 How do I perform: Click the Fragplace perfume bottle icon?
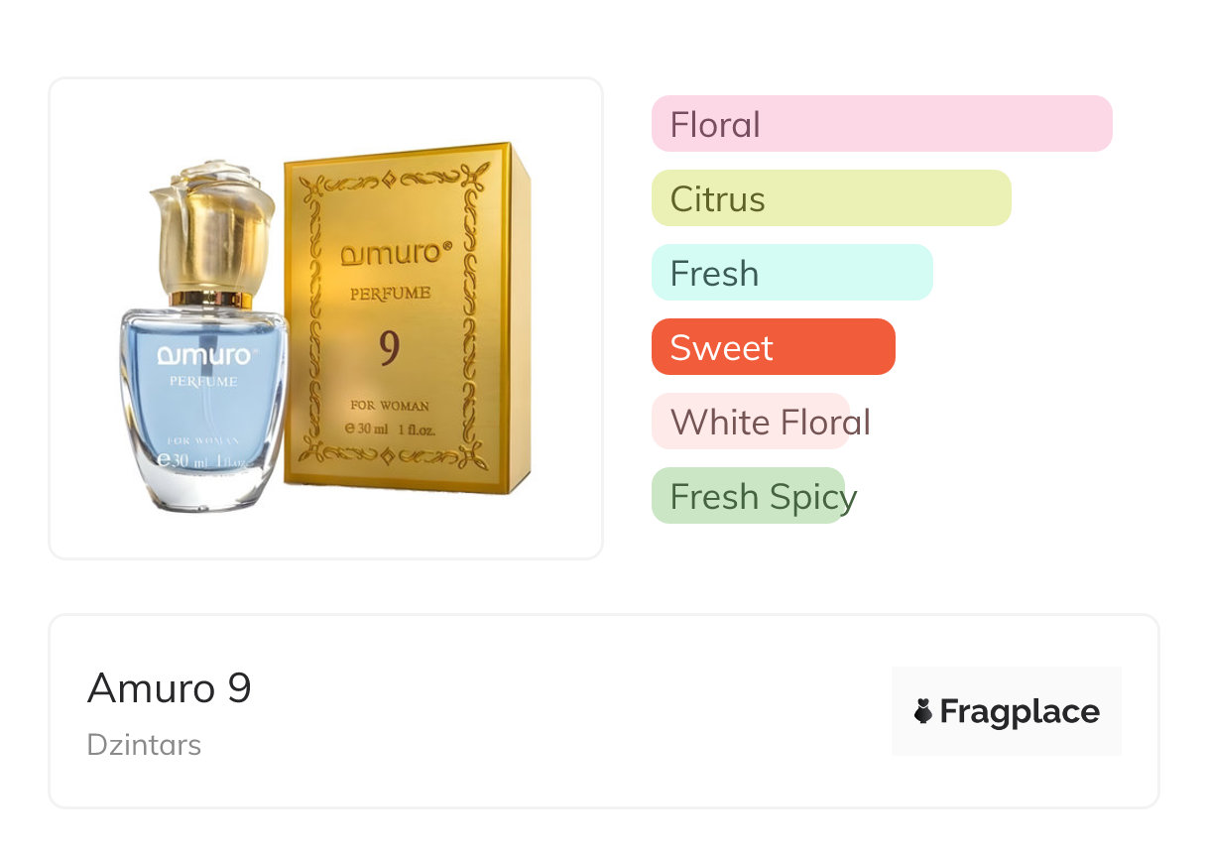(923, 711)
